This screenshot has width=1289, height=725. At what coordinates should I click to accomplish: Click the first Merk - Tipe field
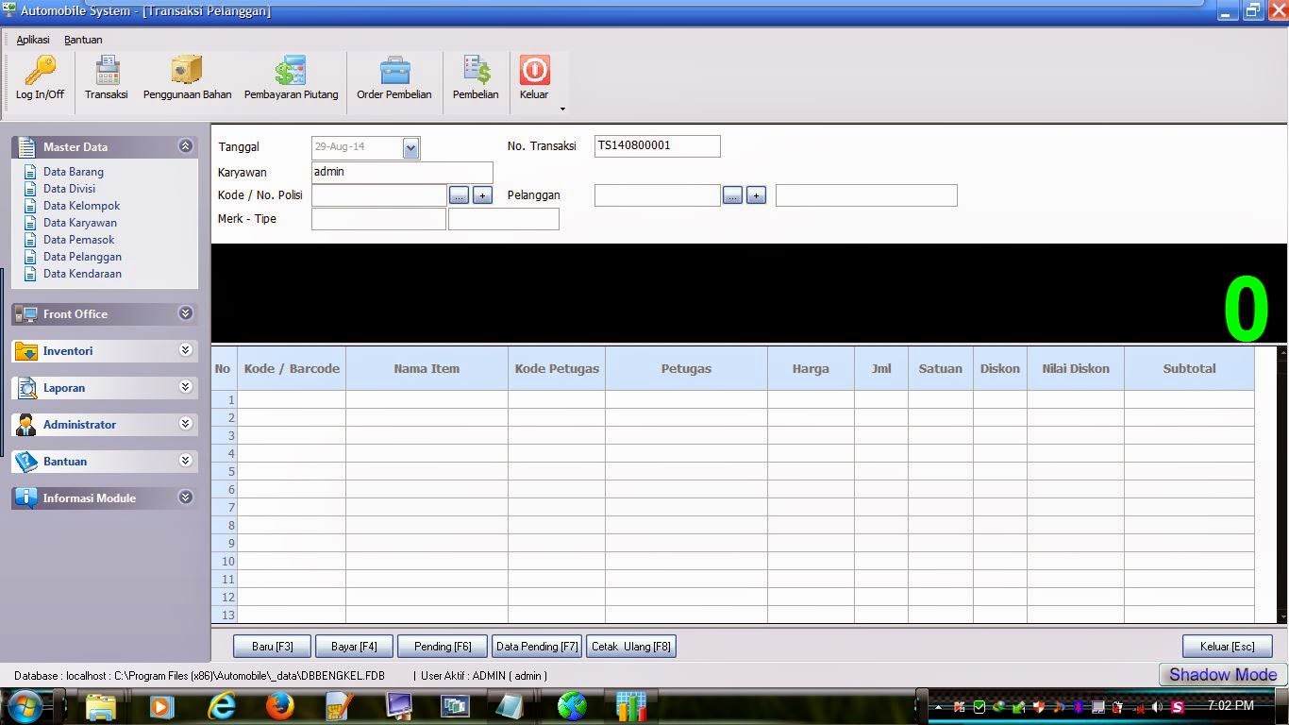point(378,219)
